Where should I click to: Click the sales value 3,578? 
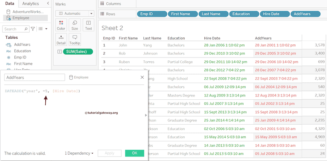(320, 45)
